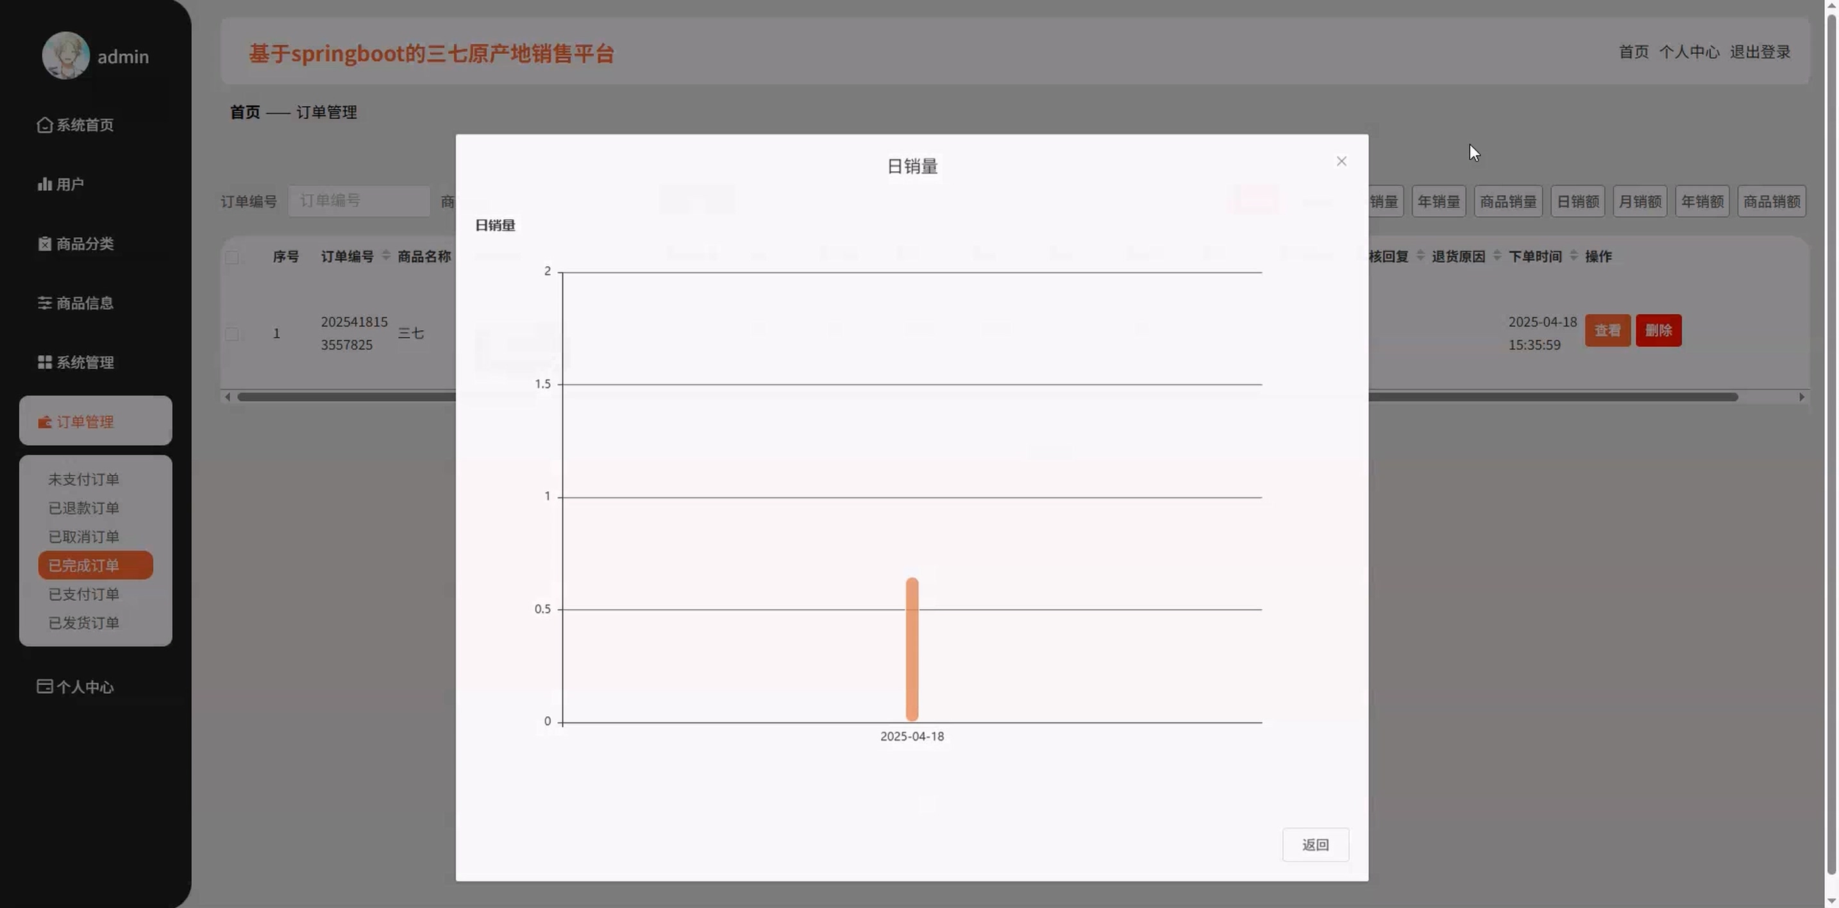Sort by 订单编号 column arrows

pyautogui.click(x=386, y=256)
